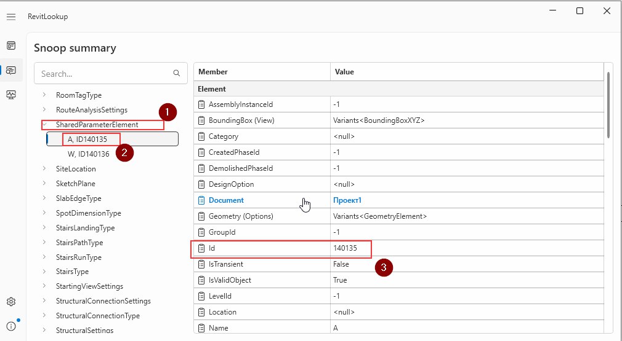Viewport: 622px width, 341px height.
Task: Click the Element group header row
Action: click(x=398, y=89)
